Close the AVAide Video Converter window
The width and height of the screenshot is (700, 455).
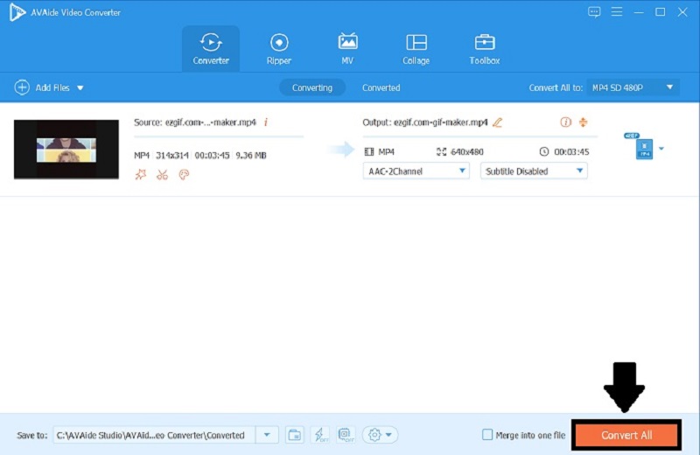click(x=682, y=12)
